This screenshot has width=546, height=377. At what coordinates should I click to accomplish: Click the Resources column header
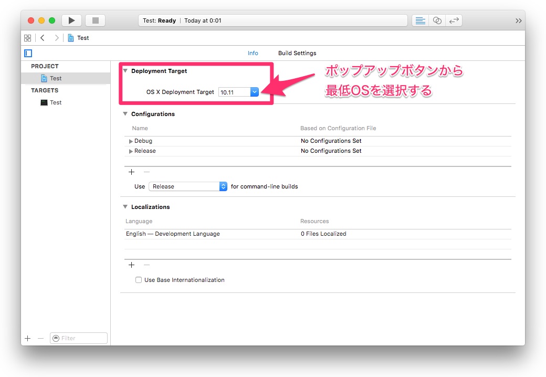point(314,222)
